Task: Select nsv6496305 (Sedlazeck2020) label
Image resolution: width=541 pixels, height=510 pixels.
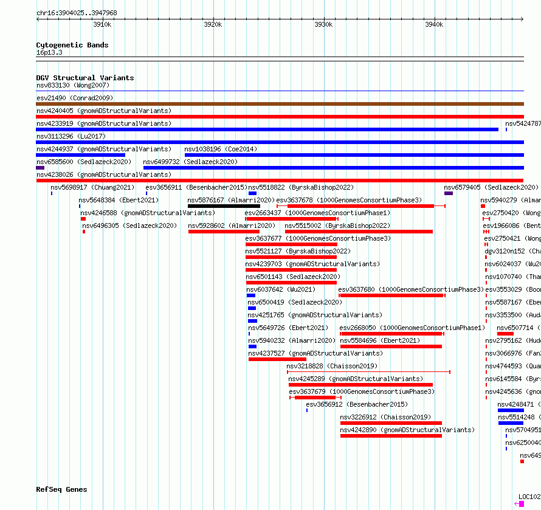Action: point(129,226)
